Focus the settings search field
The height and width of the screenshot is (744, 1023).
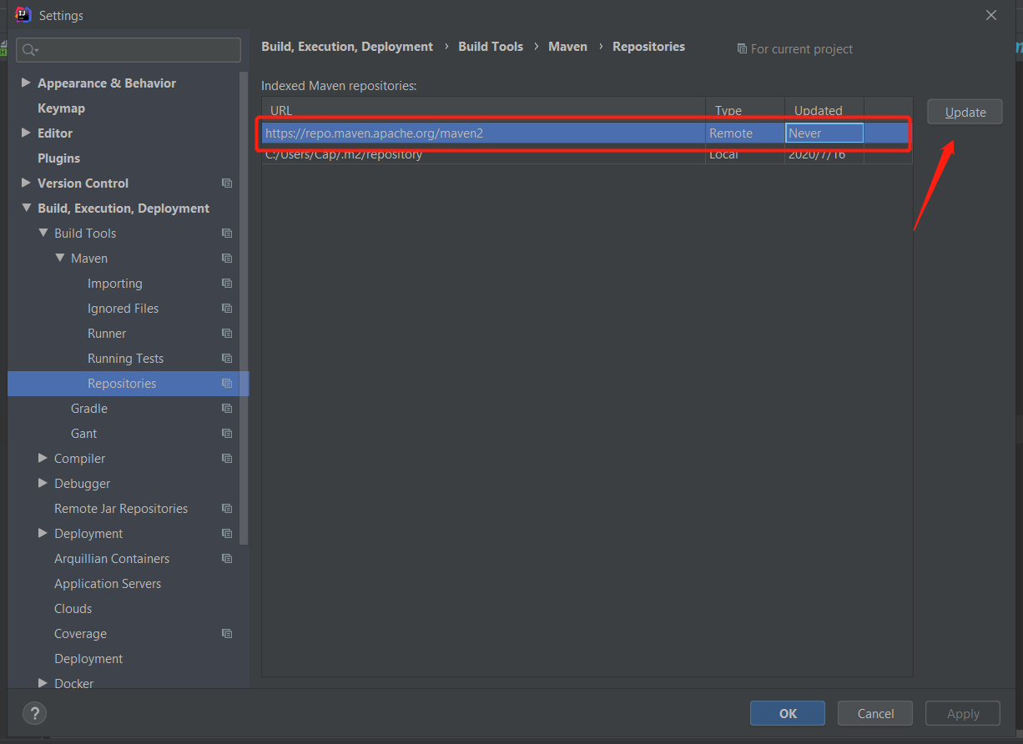click(x=129, y=50)
